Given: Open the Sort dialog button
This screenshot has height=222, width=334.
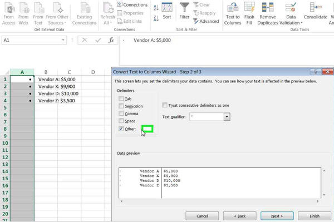Looking at the screenshot, I should coord(167,11).
